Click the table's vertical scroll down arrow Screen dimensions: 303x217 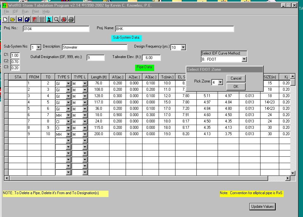(293, 173)
